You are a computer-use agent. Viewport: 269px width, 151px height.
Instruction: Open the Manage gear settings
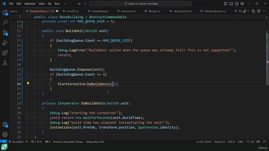tap(5, 134)
